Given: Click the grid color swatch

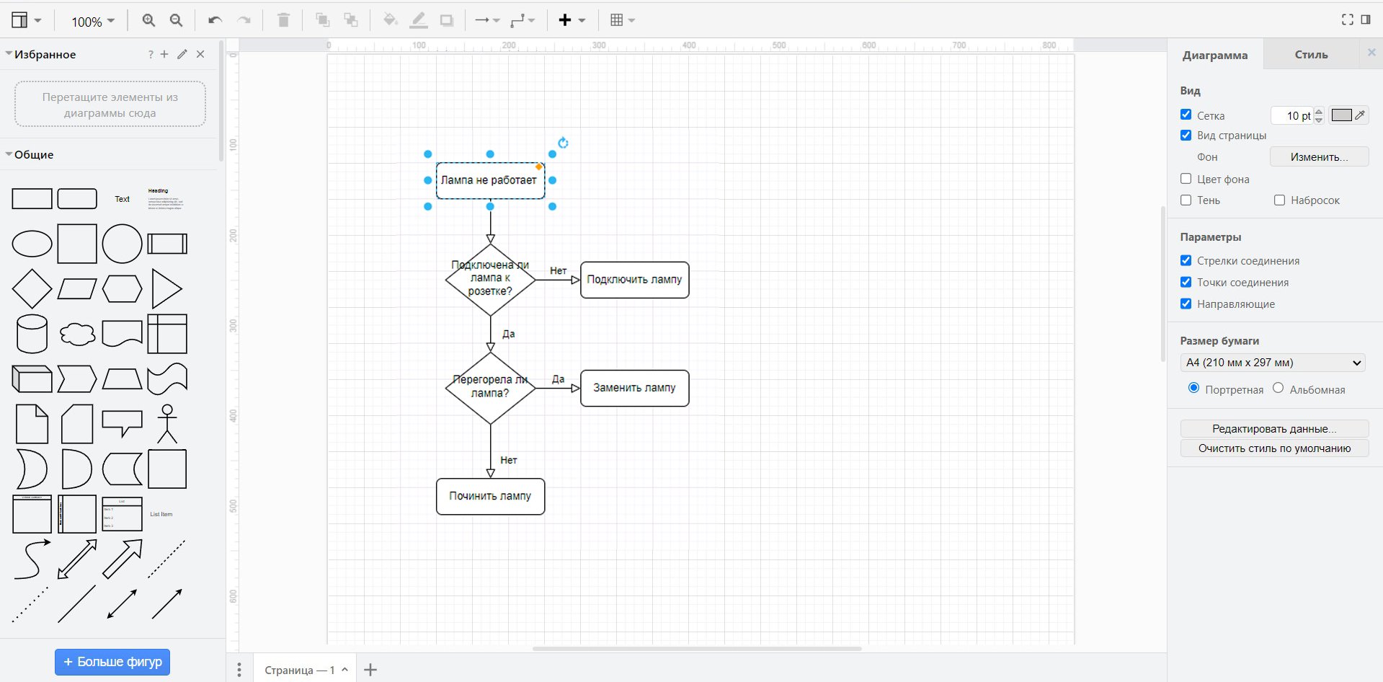Looking at the screenshot, I should [1341, 115].
